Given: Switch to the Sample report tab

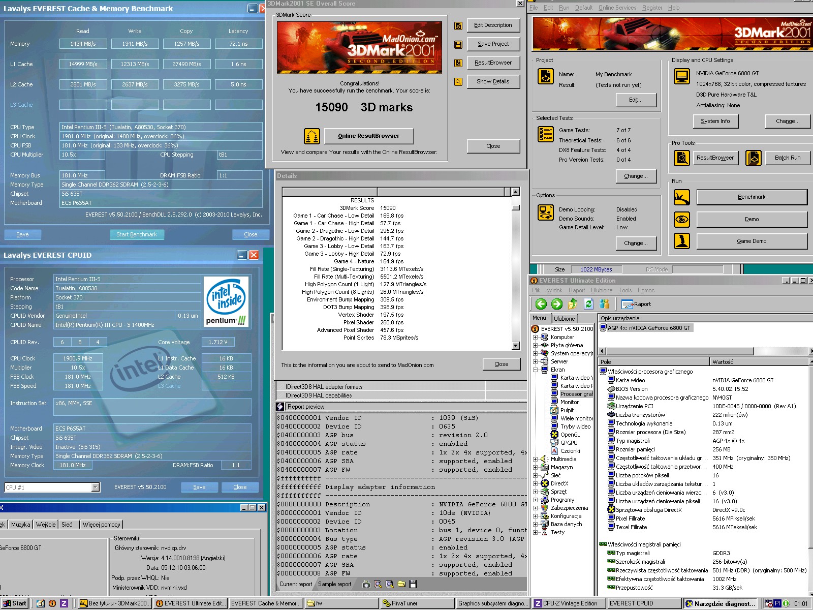Looking at the screenshot, I should point(334,584).
